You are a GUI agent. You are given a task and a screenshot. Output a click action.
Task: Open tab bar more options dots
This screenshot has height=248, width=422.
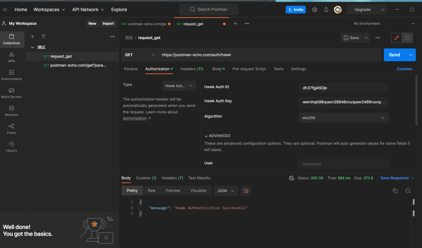point(247,24)
